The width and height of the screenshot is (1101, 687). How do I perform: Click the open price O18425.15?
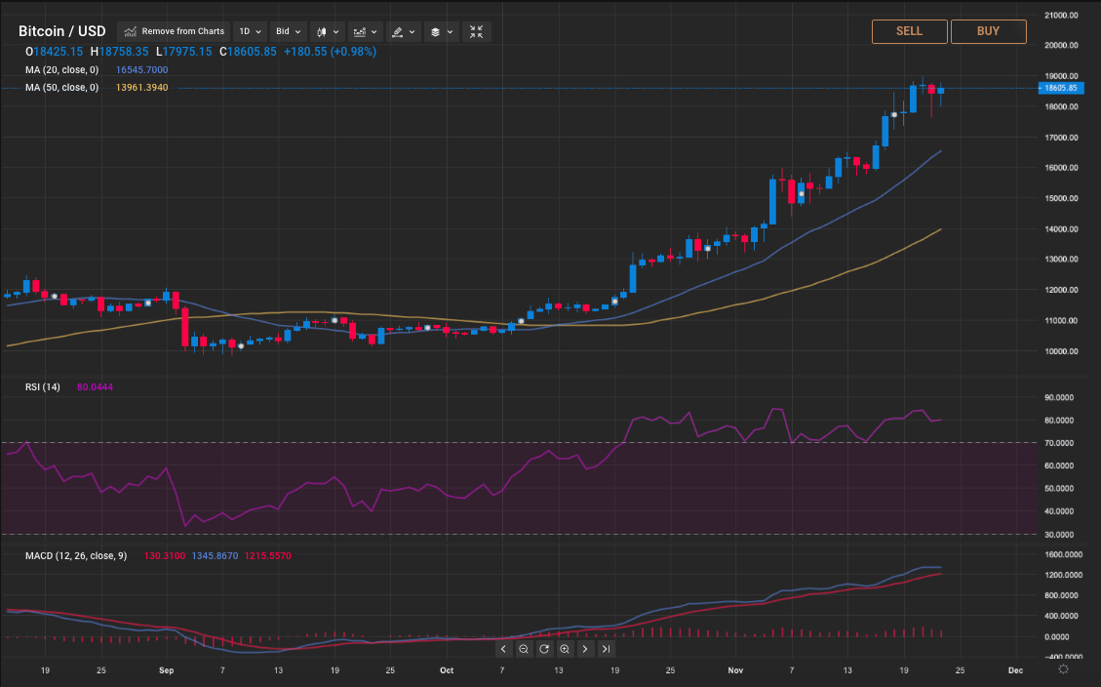point(54,52)
